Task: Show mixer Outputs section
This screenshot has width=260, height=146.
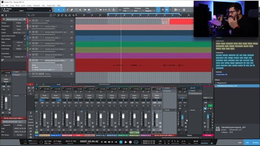Action: 31,122
